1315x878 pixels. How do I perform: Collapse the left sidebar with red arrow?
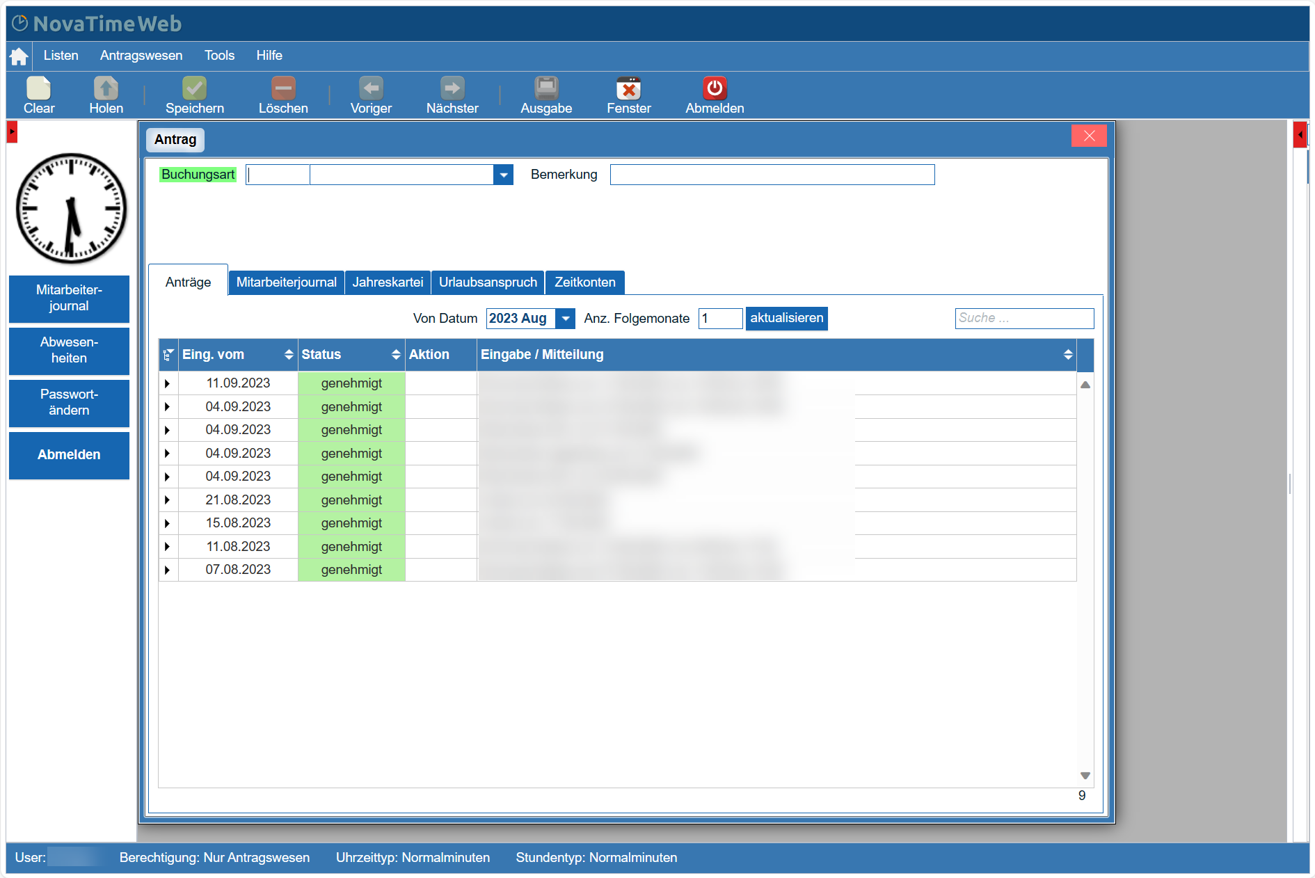click(12, 131)
